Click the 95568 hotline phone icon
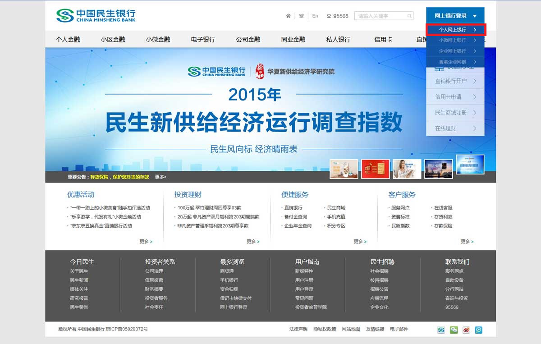 tap(329, 16)
